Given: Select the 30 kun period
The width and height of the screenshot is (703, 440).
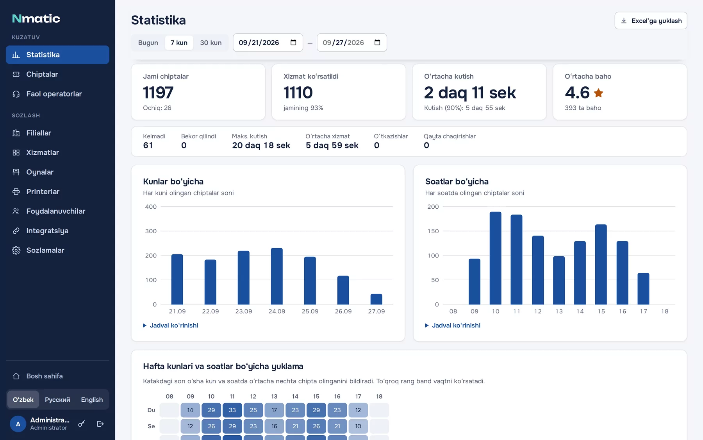Looking at the screenshot, I should coord(211,43).
